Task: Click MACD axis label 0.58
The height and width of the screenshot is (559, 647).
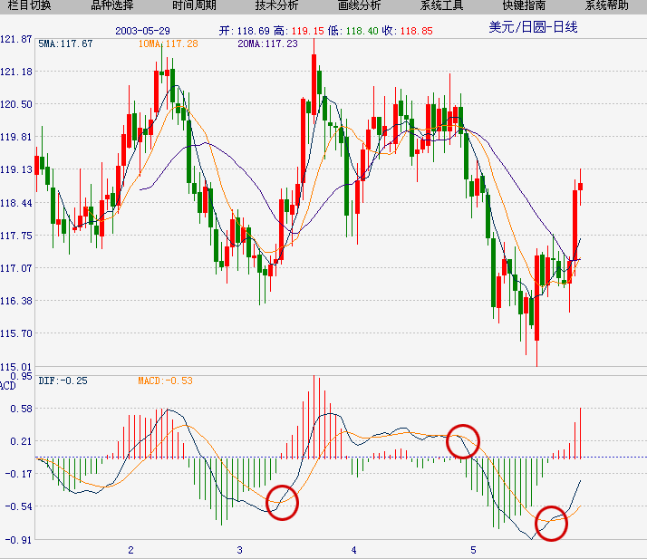Action: (21, 409)
